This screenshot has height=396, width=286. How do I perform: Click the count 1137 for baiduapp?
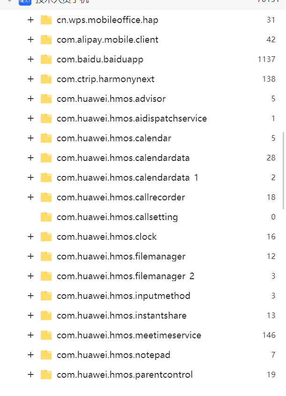coord(267,59)
